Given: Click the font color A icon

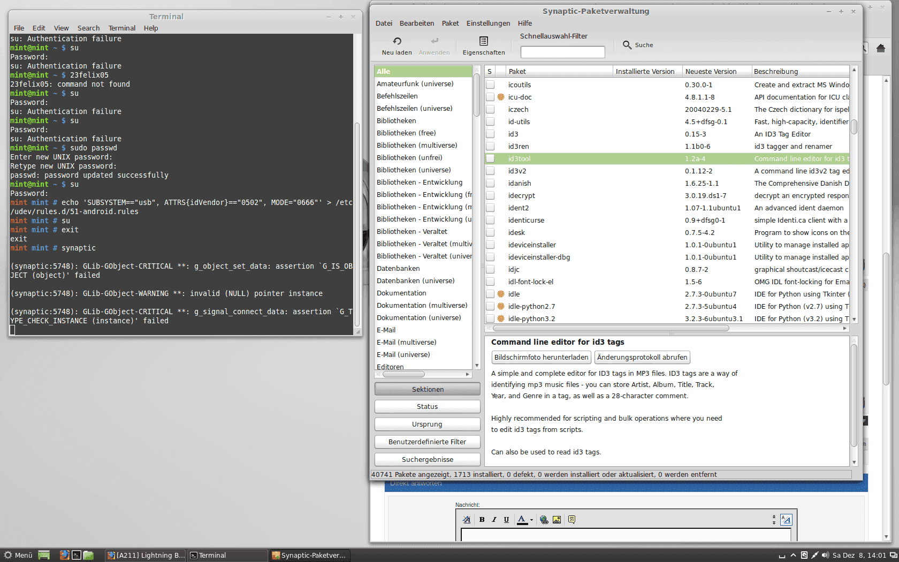Looking at the screenshot, I should [x=522, y=520].
